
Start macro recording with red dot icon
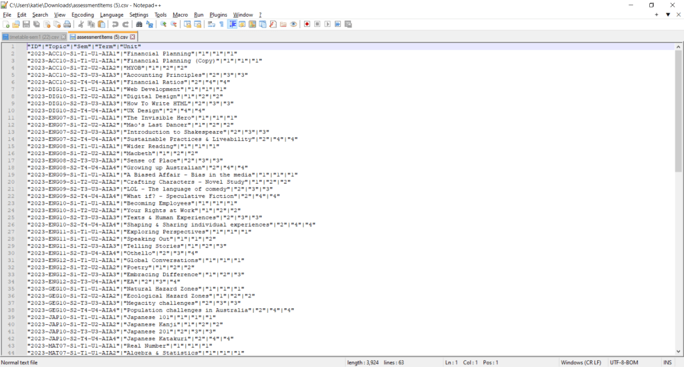pyautogui.click(x=307, y=24)
